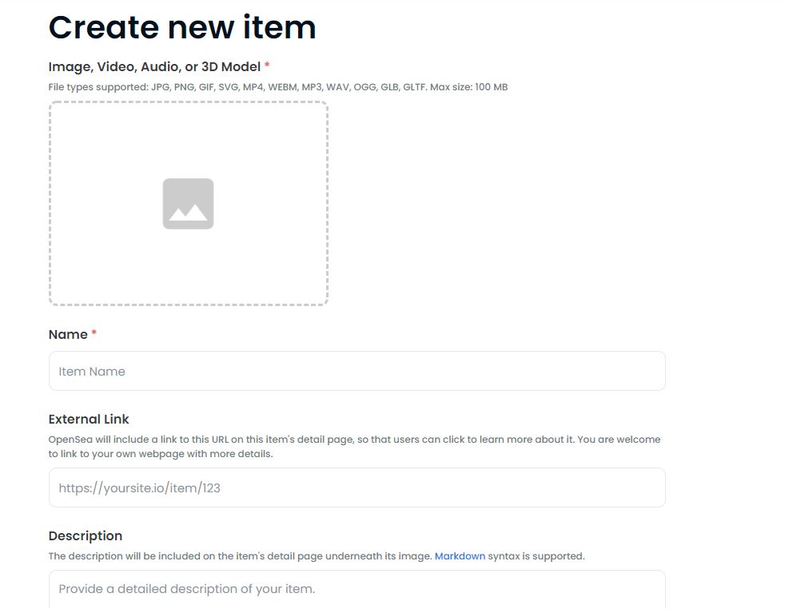This screenshot has height=609, width=789.
Task: Open the Markdown syntax link
Action: (460, 556)
